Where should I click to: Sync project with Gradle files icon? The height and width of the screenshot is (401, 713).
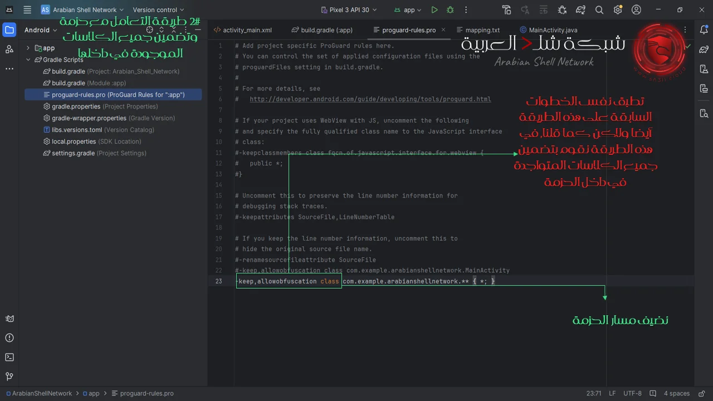pos(580,9)
